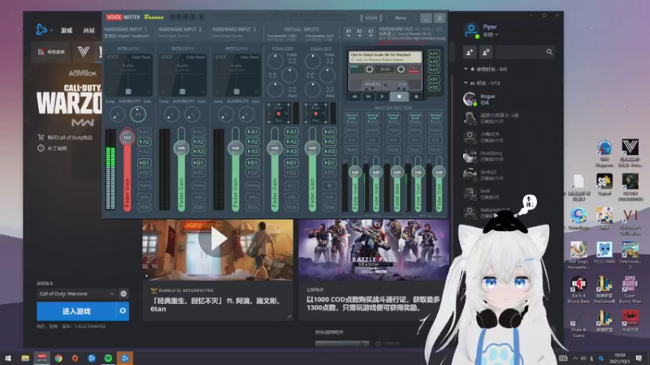This screenshot has height=365, width=650.
Task: Click Treble knob of Voicemeeter VAIO equalizer
Action: pos(275,62)
